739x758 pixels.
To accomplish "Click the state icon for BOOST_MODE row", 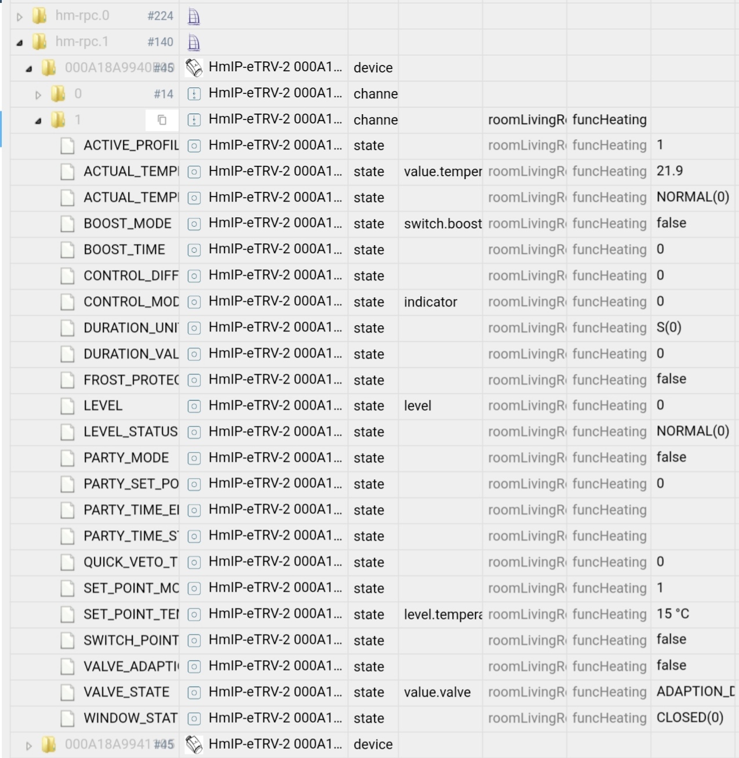I will [194, 224].
